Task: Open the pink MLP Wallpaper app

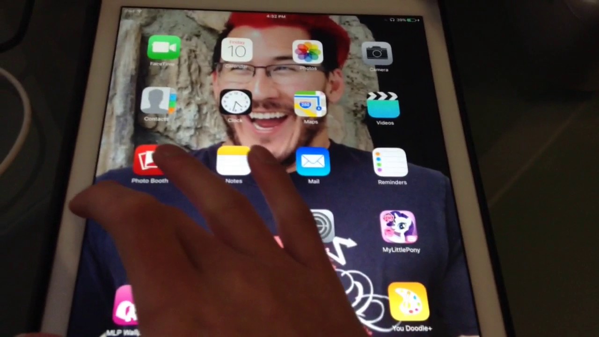Action: 125,305
